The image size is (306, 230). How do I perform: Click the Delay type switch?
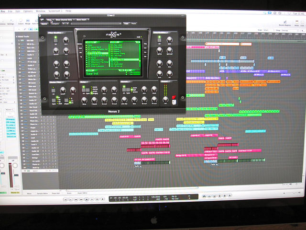click(x=88, y=90)
